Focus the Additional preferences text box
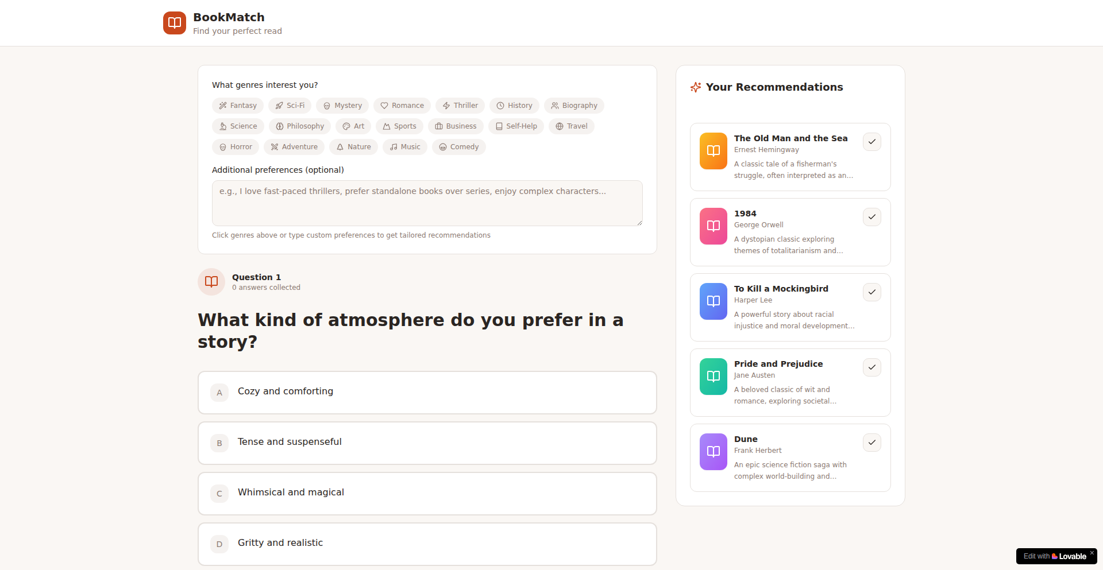The image size is (1103, 570). click(x=427, y=203)
